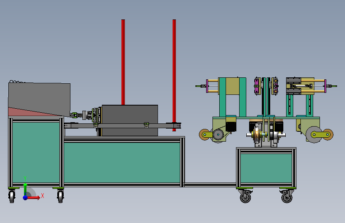Select the low bar connecting both cabinets

210,185
